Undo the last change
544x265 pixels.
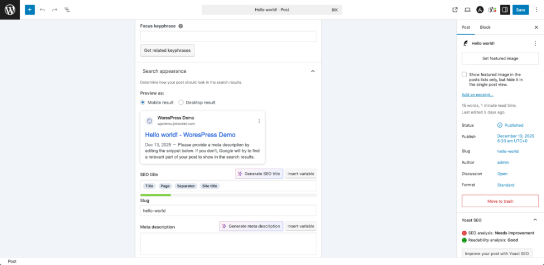tap(42, 10)
